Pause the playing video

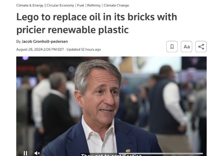pos(25,153)
